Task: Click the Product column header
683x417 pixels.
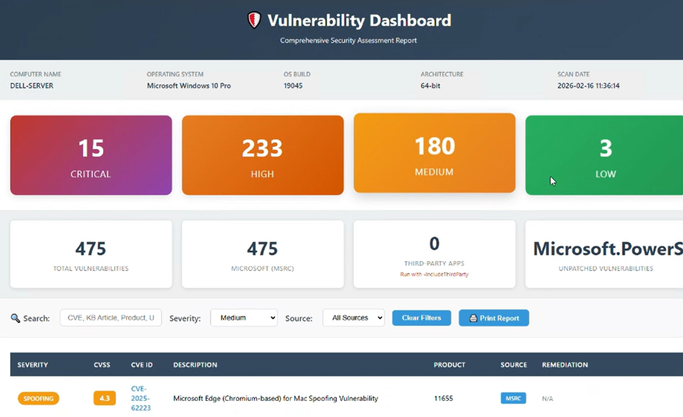Action: coord(449,365)
